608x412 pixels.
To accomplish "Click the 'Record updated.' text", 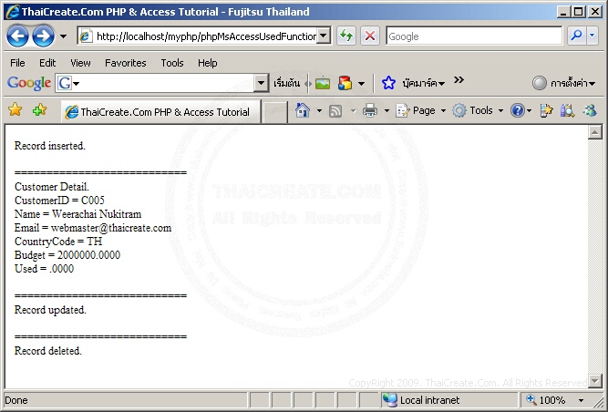I will click(50, 310).
